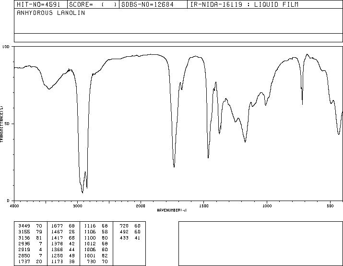
Task: Click transmittance value 79 beside 3155
Action: (x=39, y=232)
